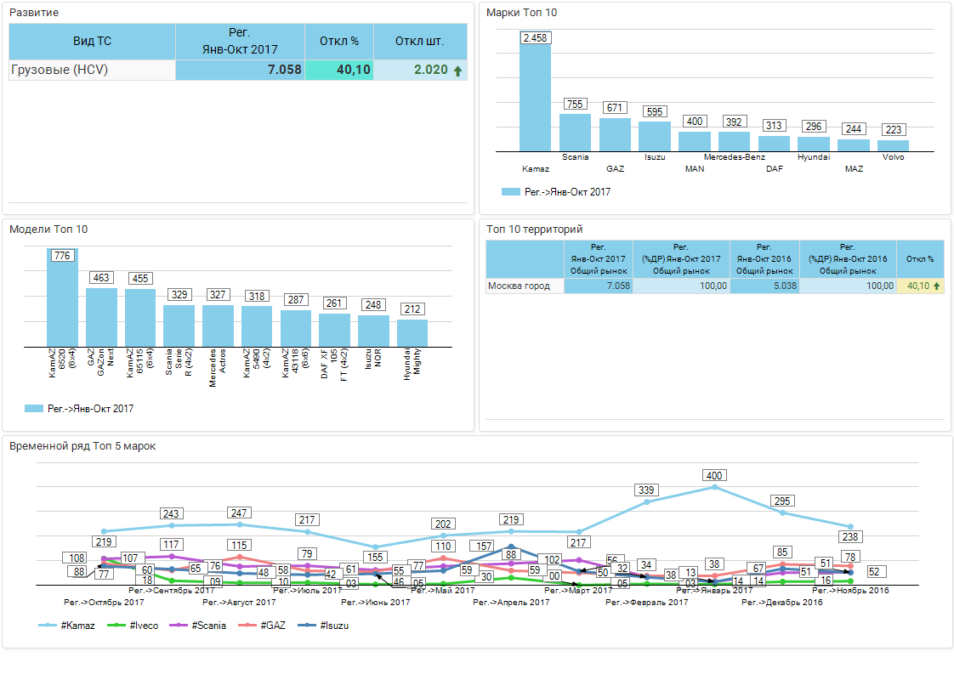Click the MAN axis label in brands chart
This screenshot has width=954, height=674.
click(695, 168)
